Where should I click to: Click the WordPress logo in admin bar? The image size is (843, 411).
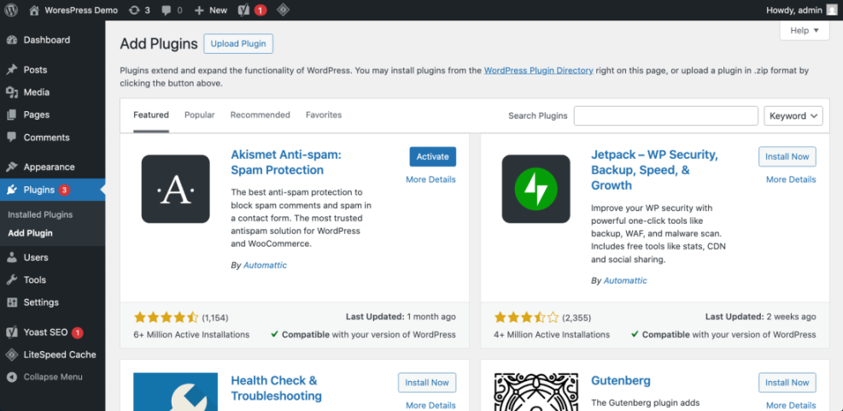[x=12, y=9]
